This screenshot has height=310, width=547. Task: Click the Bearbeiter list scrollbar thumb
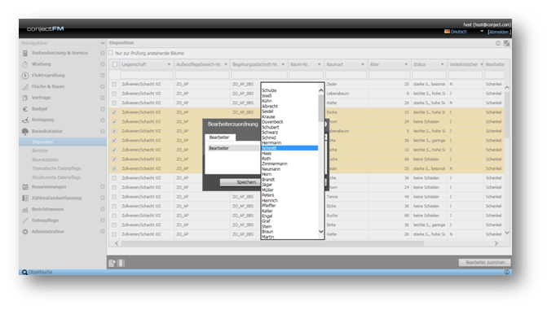tap(321, 108)
